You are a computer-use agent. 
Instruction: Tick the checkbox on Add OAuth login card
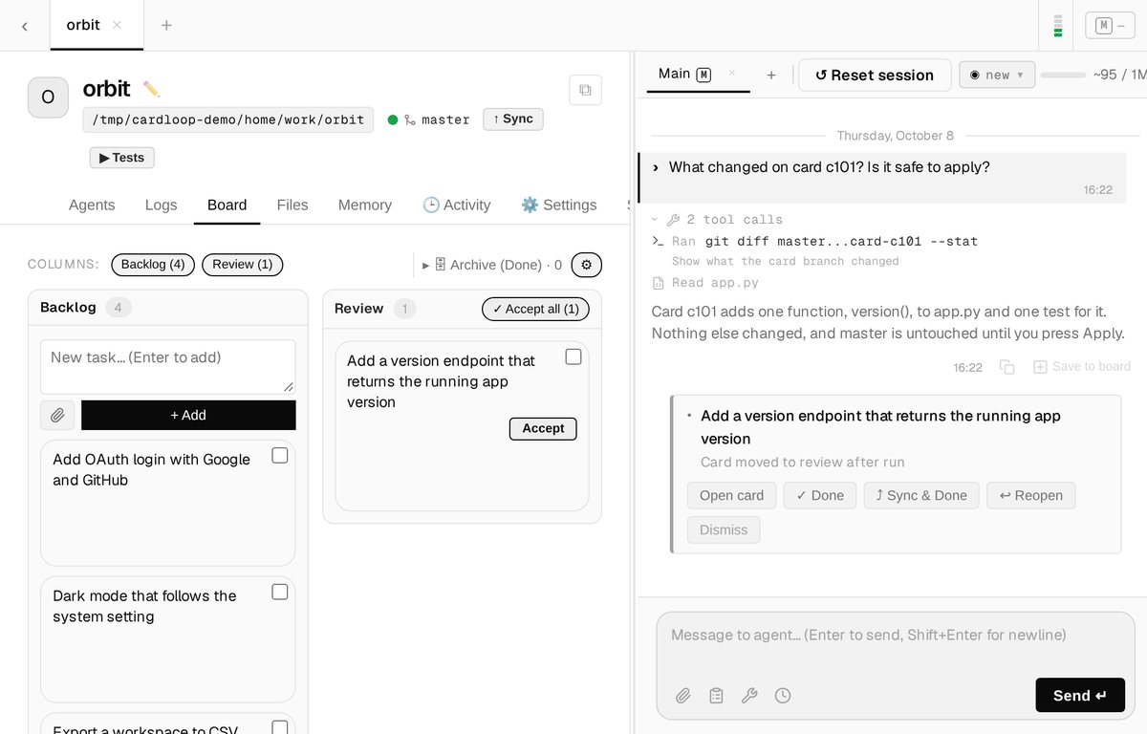point(280,455)
